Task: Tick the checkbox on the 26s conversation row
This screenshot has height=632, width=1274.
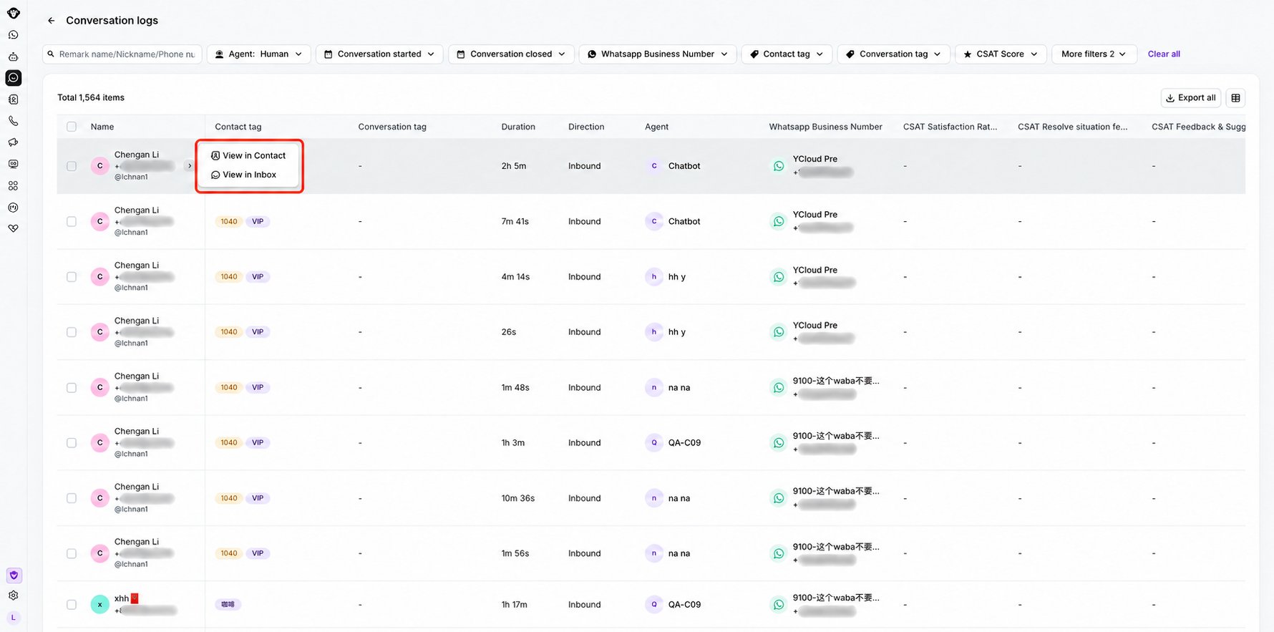Action: point(72,332)
